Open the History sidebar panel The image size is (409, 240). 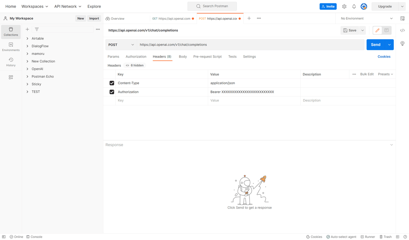point(11,62)
